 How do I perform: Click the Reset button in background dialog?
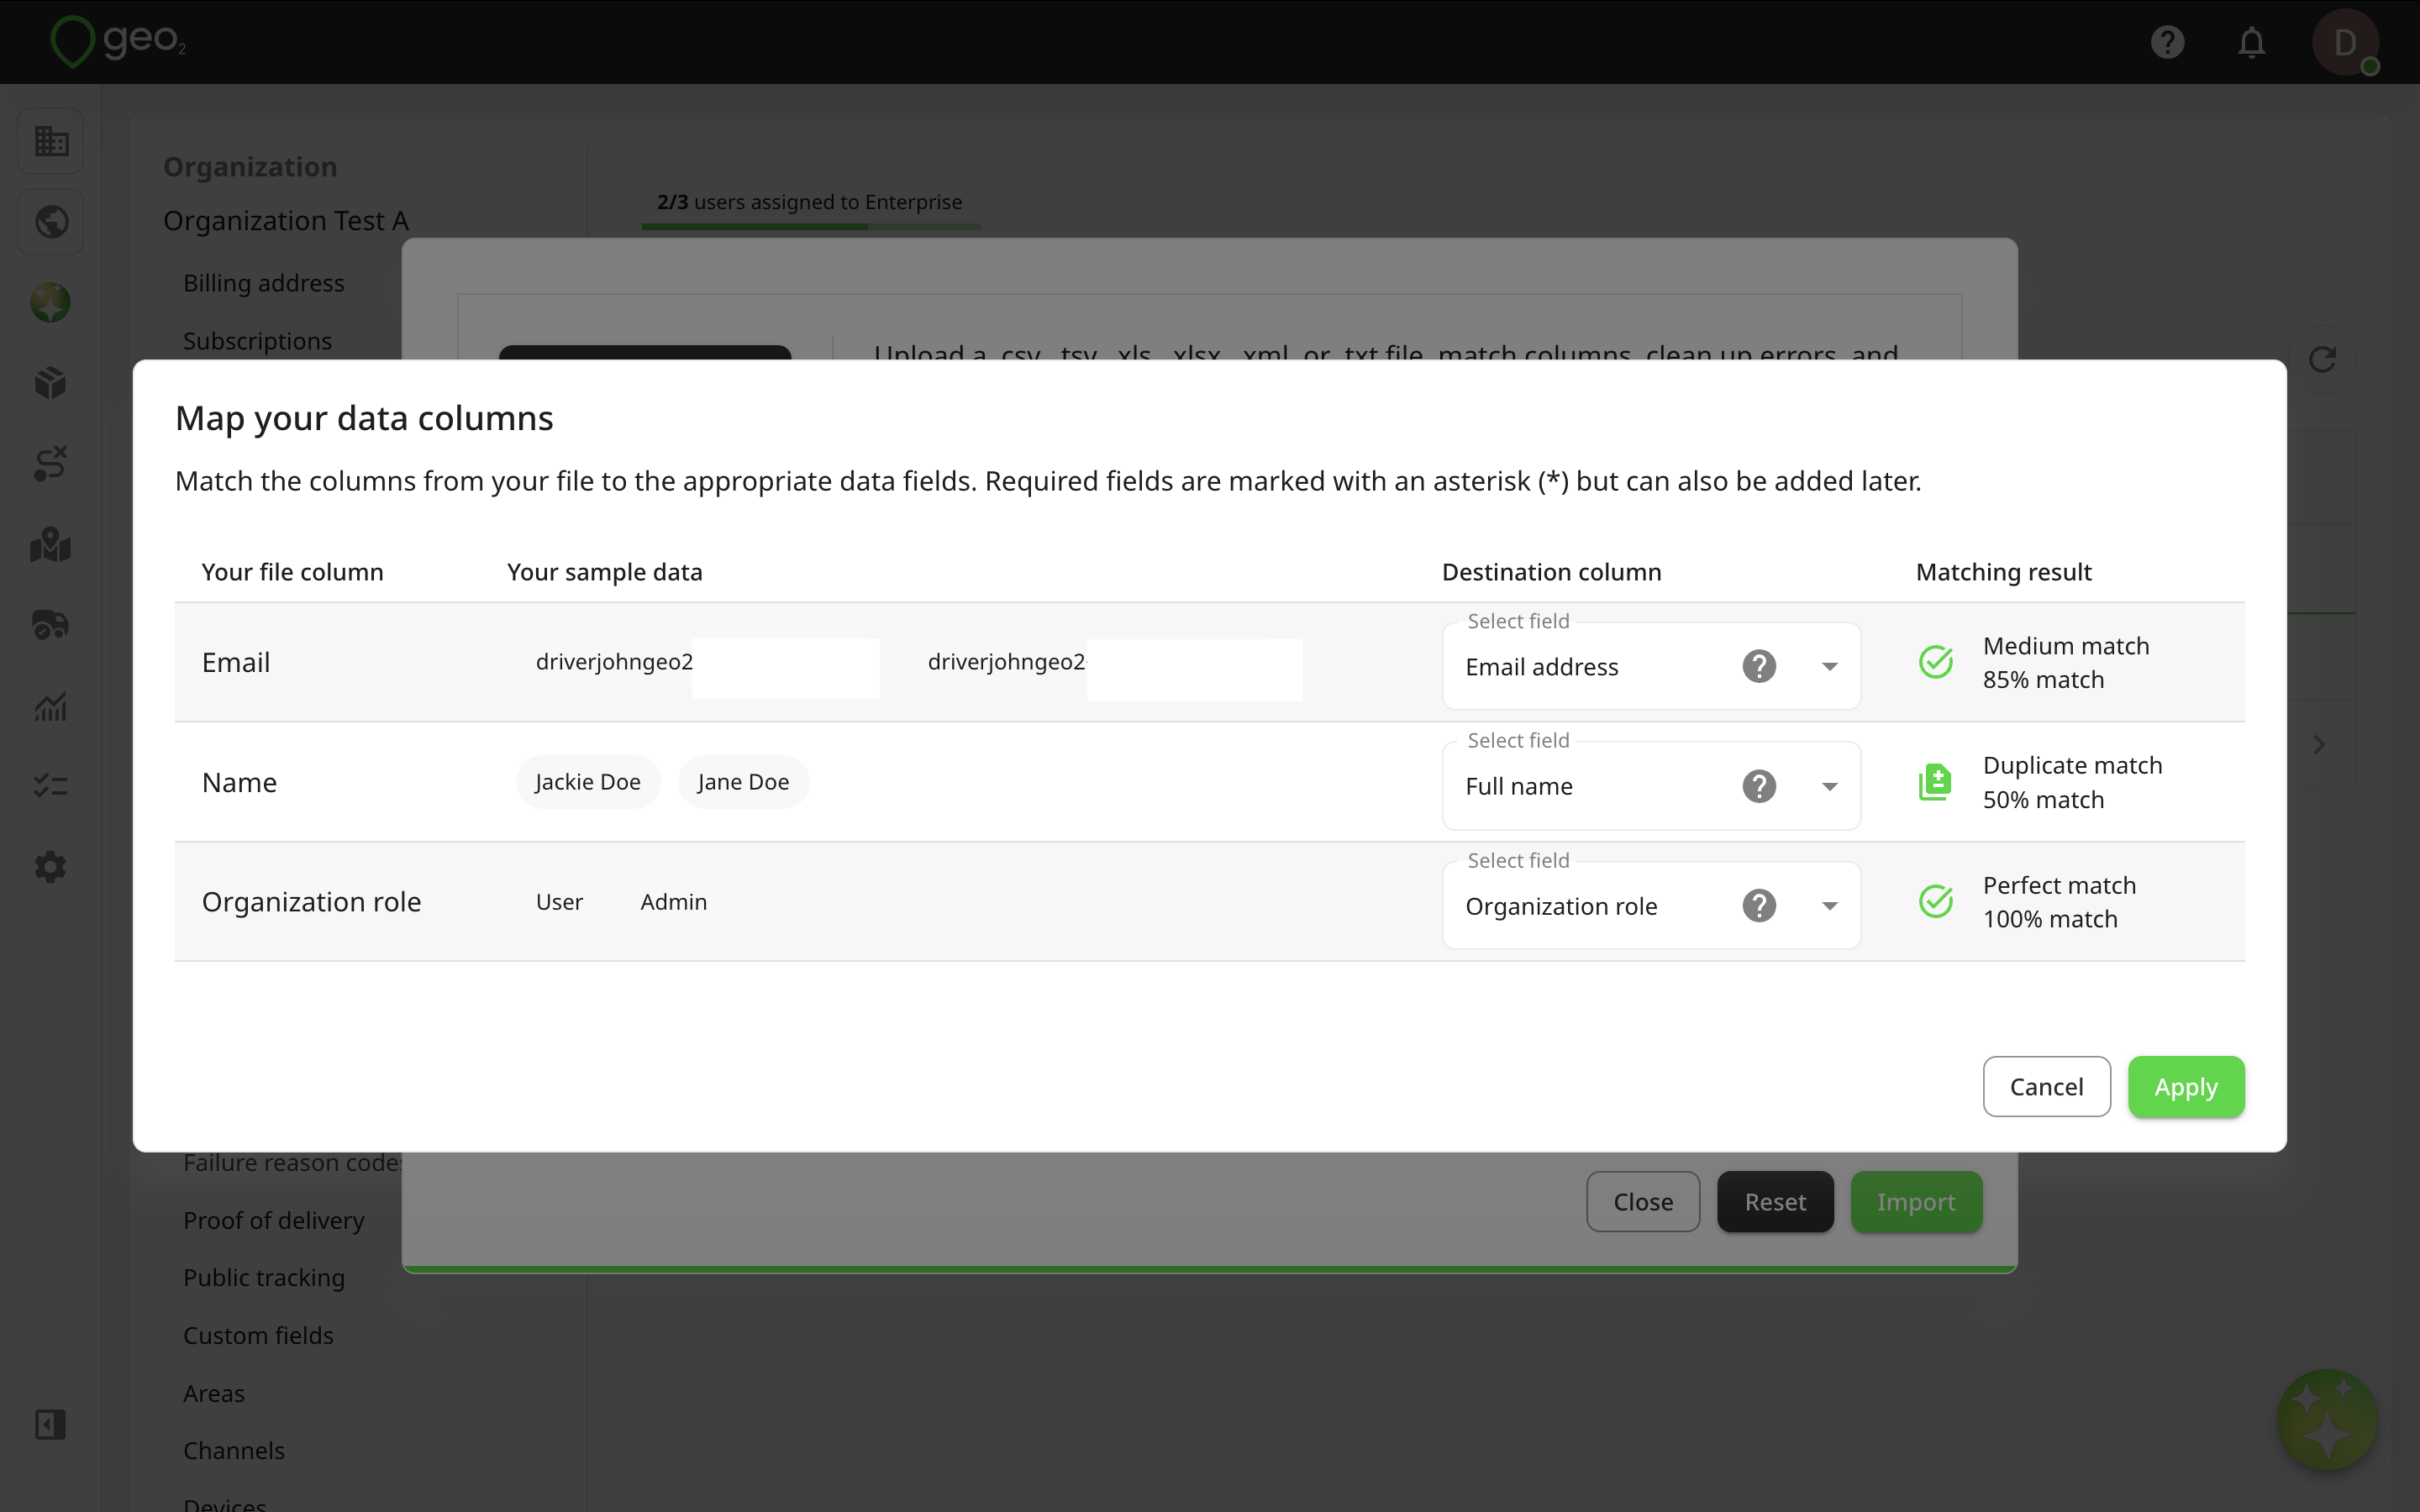tap(1775, 1202)
